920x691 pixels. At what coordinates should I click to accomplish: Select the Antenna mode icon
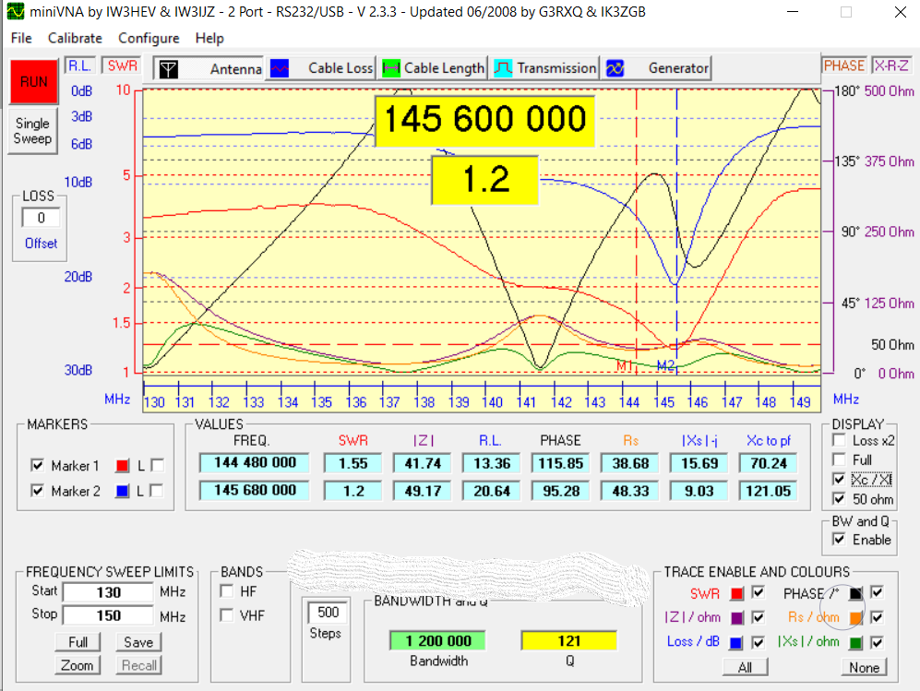coord(167,68)
